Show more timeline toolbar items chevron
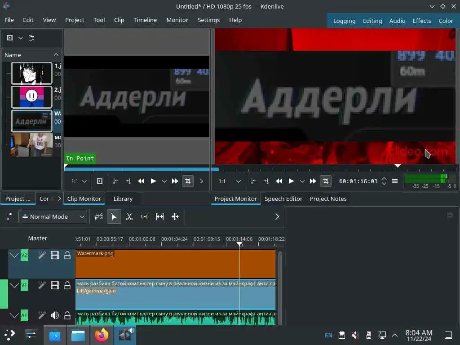The height and width of the screenshot is (345, 460). point(277,217)
